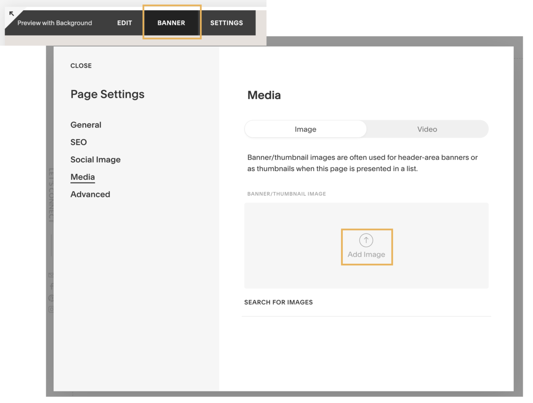Viewport: 533px width, 403px height.
Task: Switch to EDIT mode in toolbar
Action: (124, 23)
